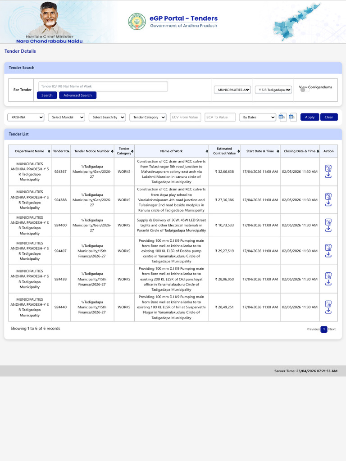Click the Sivaparvathi Nagar work description
This screenshot has width=346, height=461.
[171, 307]
